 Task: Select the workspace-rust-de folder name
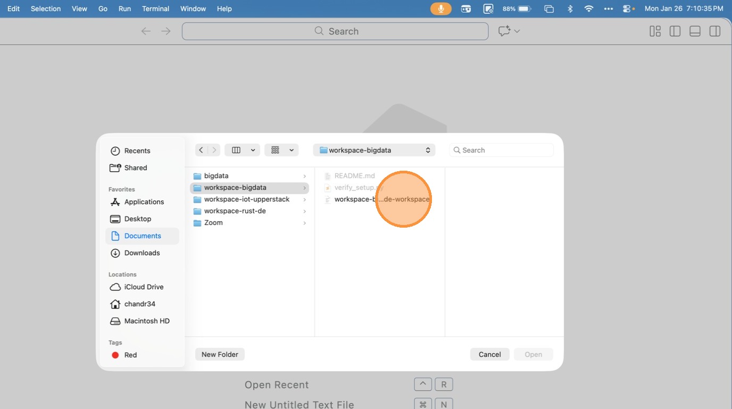[235, 211]
